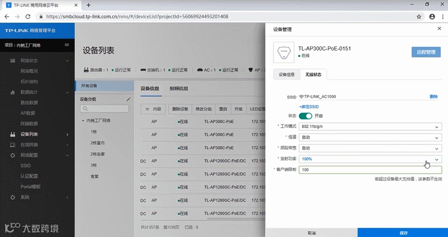Image resolution: width=448 pixels, height=237 pixels.
Task: Reload the page with refresh icon
Action: click(28, 17)
